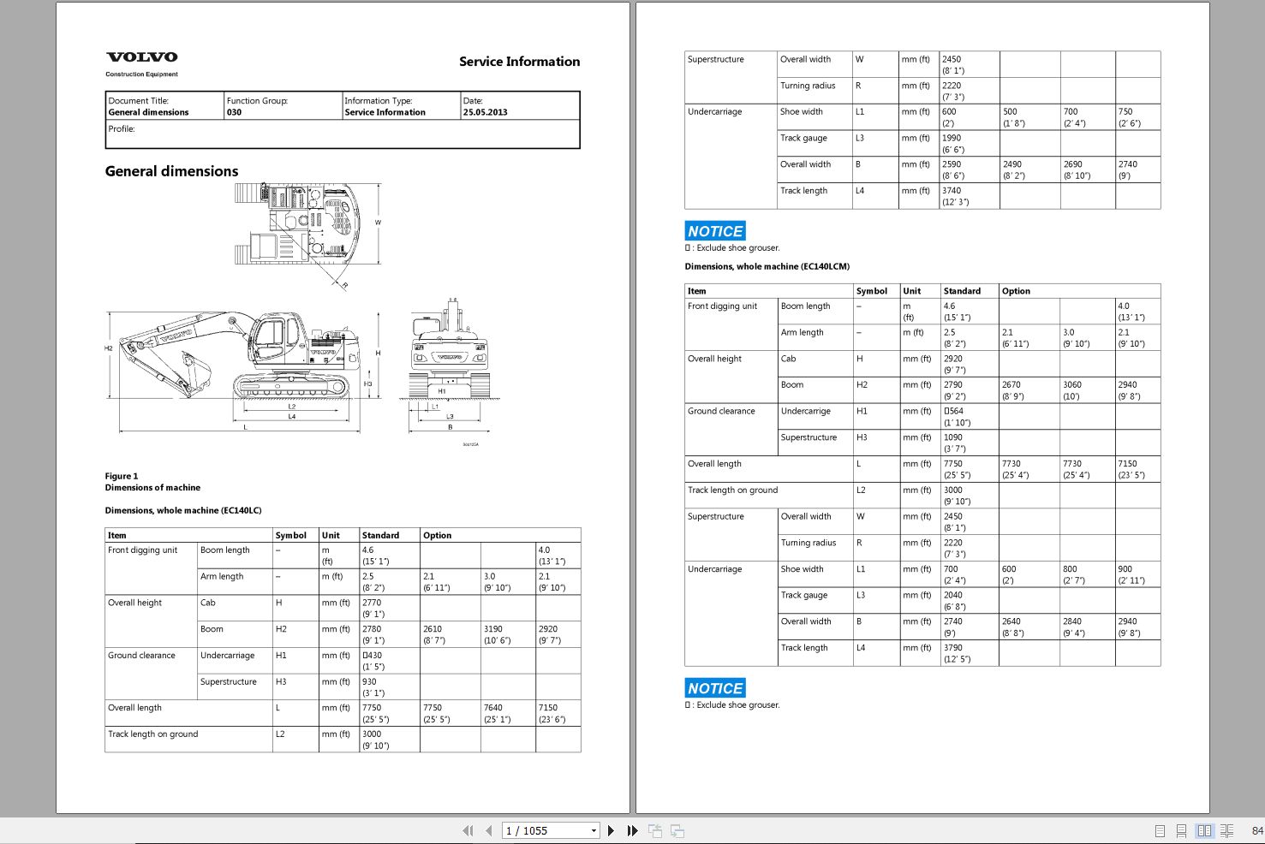The height and width of the screenshot is (844, 1265).
Task: Click the Function Group value 030
Action: coord(234,112)
